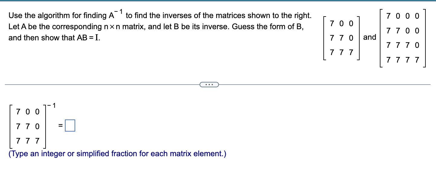Click the superscript -1 on the right matrix
The height and width of the screenshot is (183, 436).
[52, 105]
